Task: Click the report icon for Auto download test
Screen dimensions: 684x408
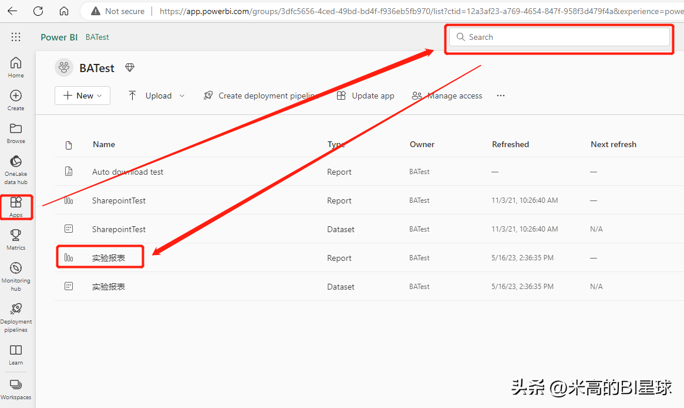Action: [69, 171]
